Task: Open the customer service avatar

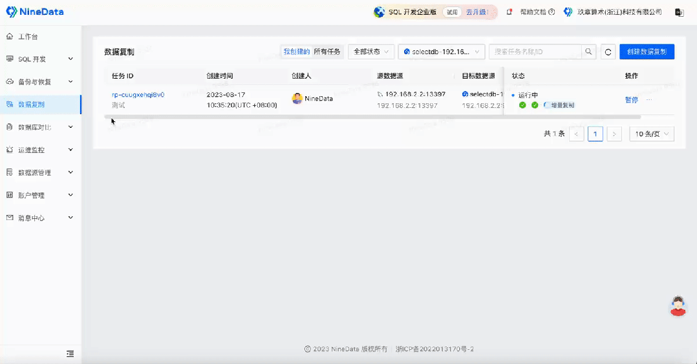Action: [678, 306]
